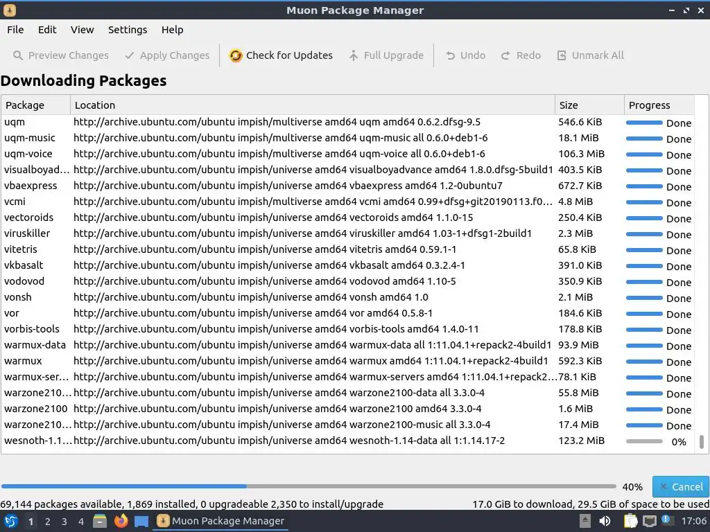Select the vorbis-tools package row
710x532 pixels.
pos(347,329)
